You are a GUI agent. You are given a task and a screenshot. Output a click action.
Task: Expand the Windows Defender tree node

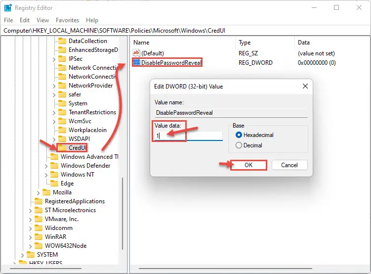pos(46,166)
